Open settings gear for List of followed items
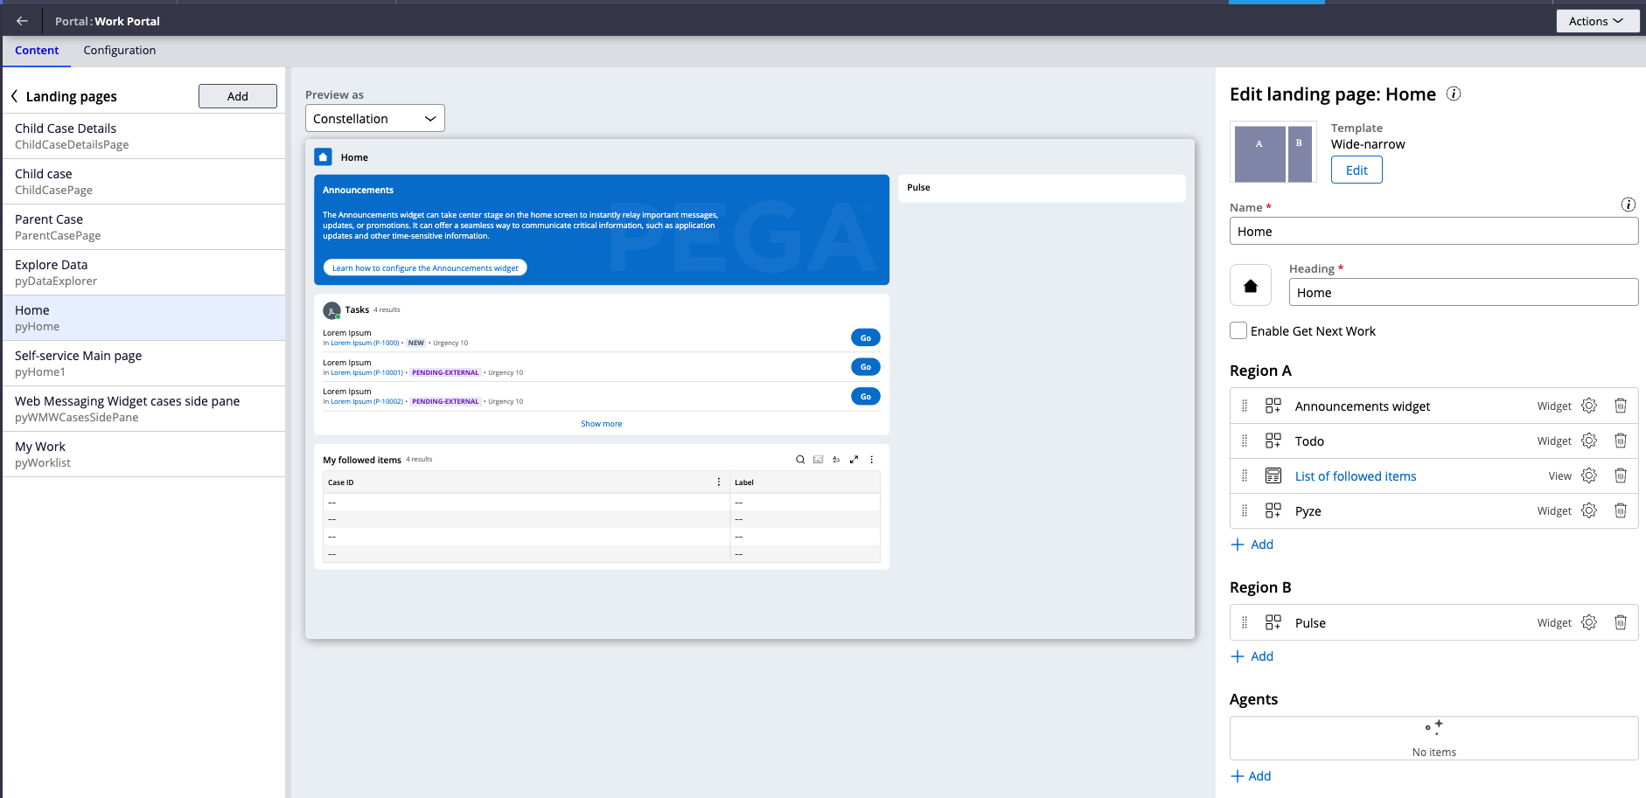The height and width of the screenshot is (798, 1646). [x=1588, y=475]
